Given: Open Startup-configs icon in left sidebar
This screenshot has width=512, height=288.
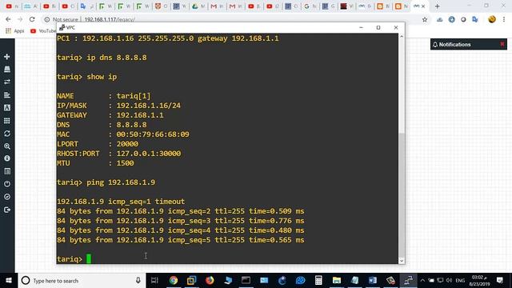Looking at the screenshot, I should 7,95.
